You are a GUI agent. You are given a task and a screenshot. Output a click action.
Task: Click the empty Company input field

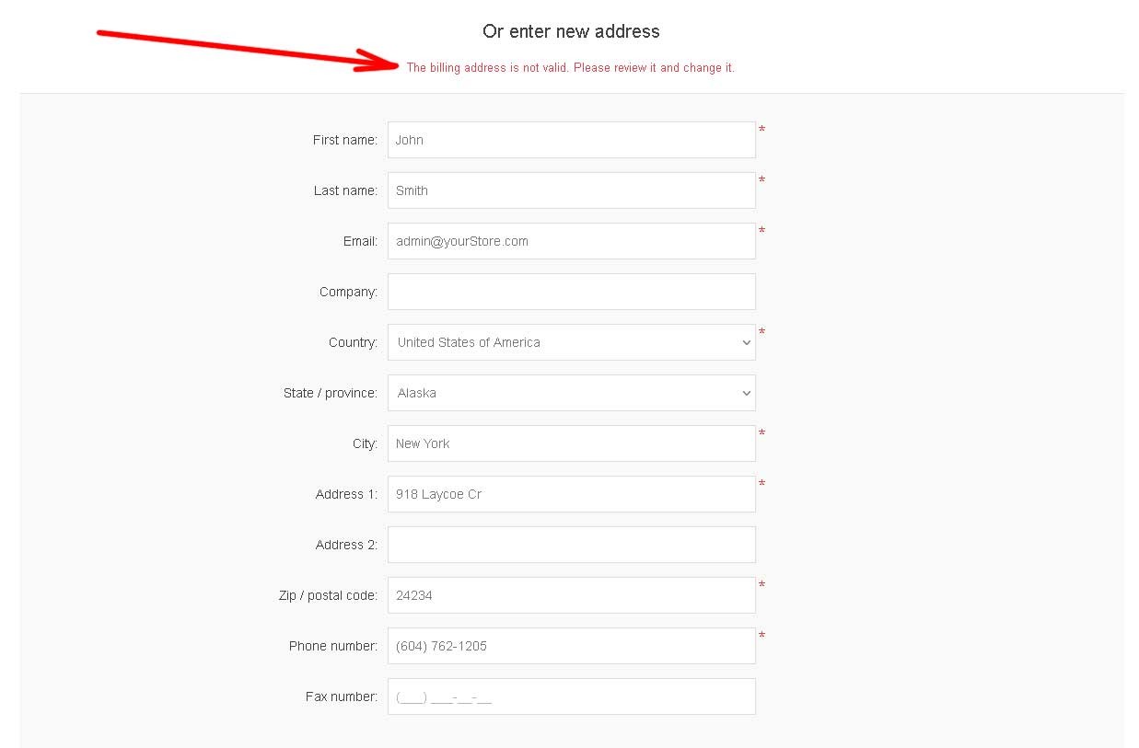(x=571, y=292)
